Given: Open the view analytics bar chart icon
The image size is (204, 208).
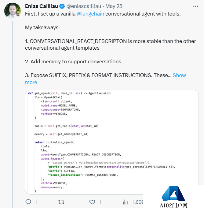Looking at the screenshot, I should (x=125, y=202).
